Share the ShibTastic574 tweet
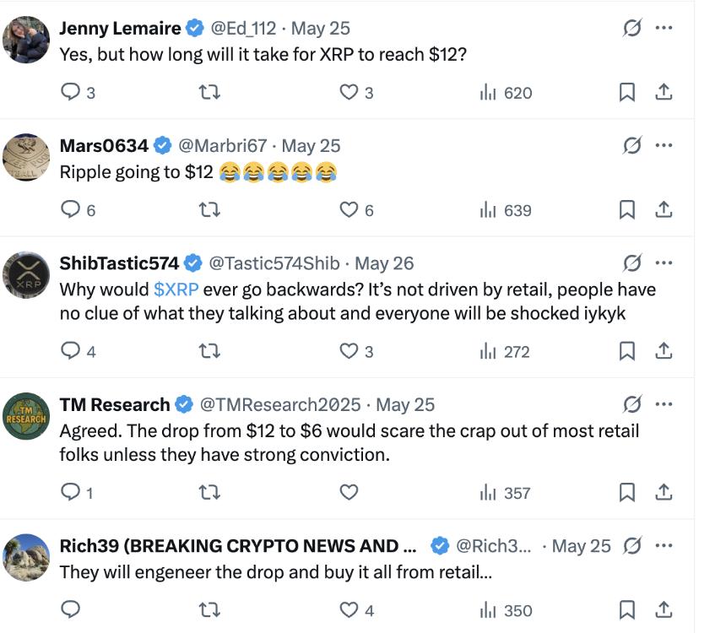726x633 pixels. pos(664,351)
